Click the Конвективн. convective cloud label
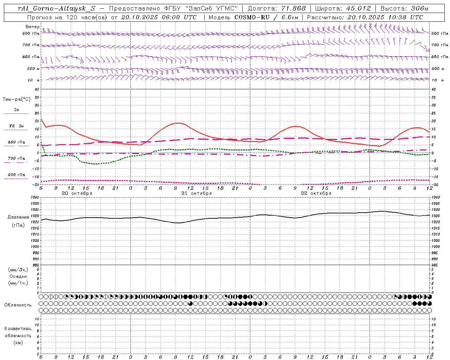 click(x=18, y=329)
